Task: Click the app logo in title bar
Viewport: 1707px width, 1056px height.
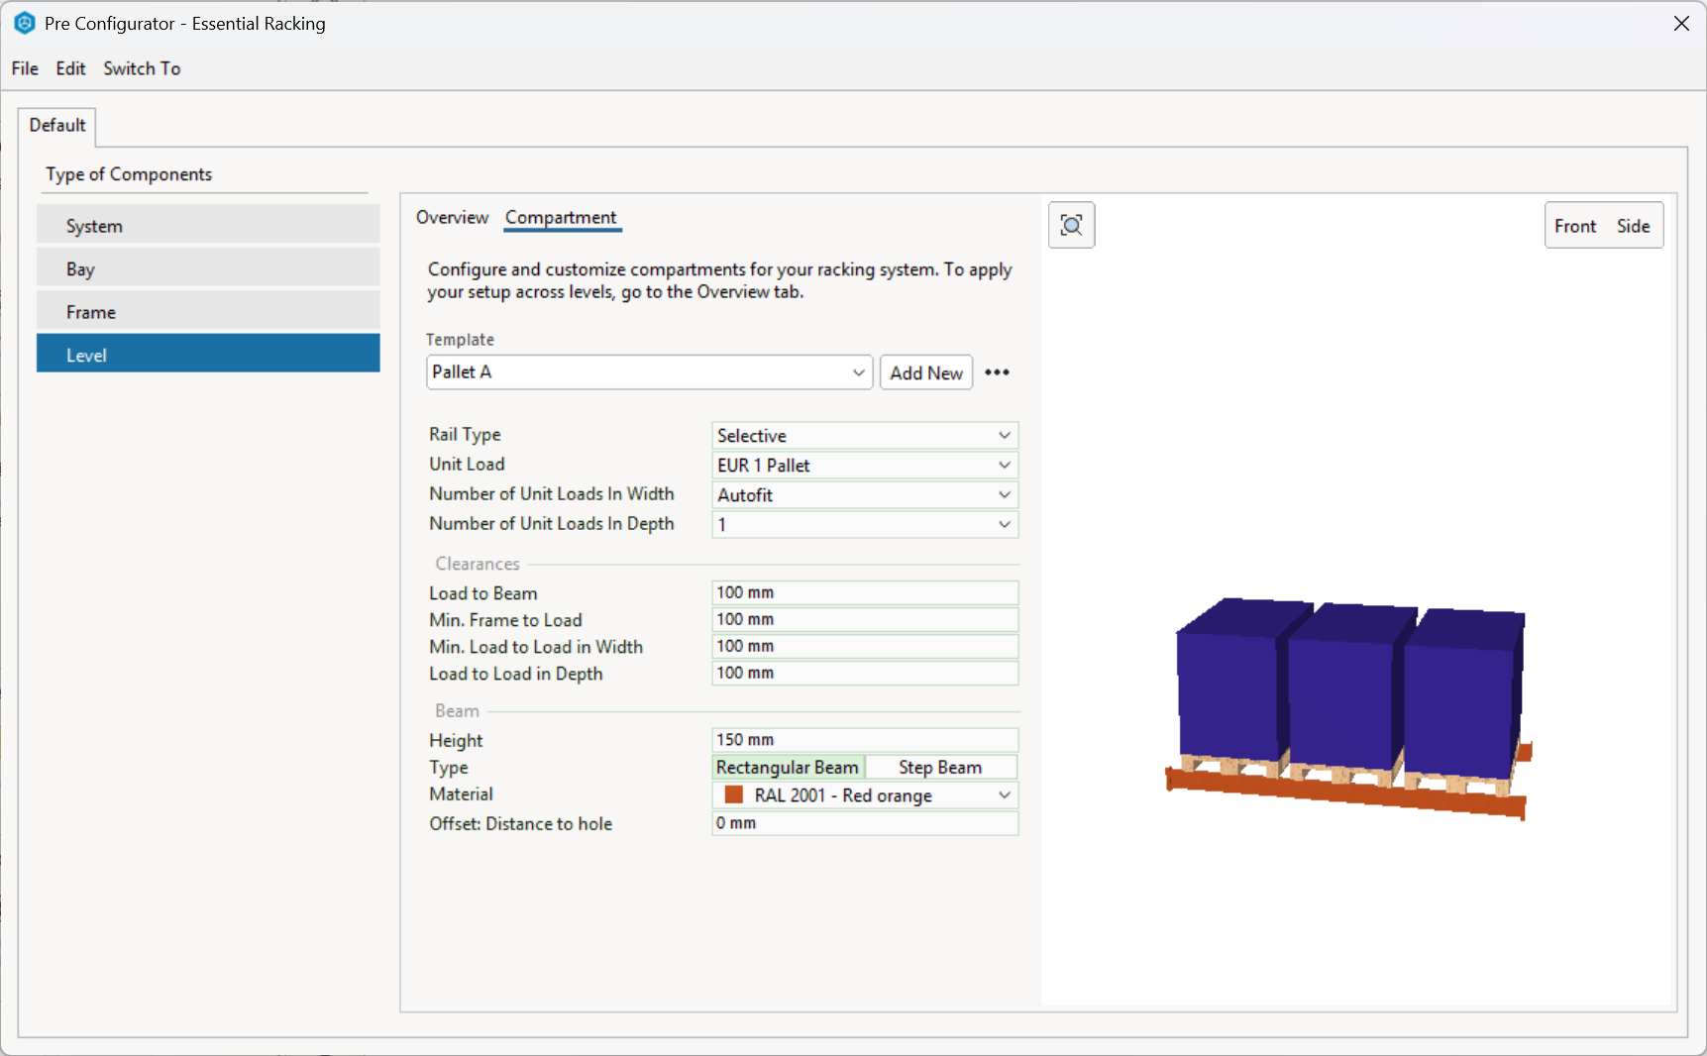Action: (x=24, y=23)
